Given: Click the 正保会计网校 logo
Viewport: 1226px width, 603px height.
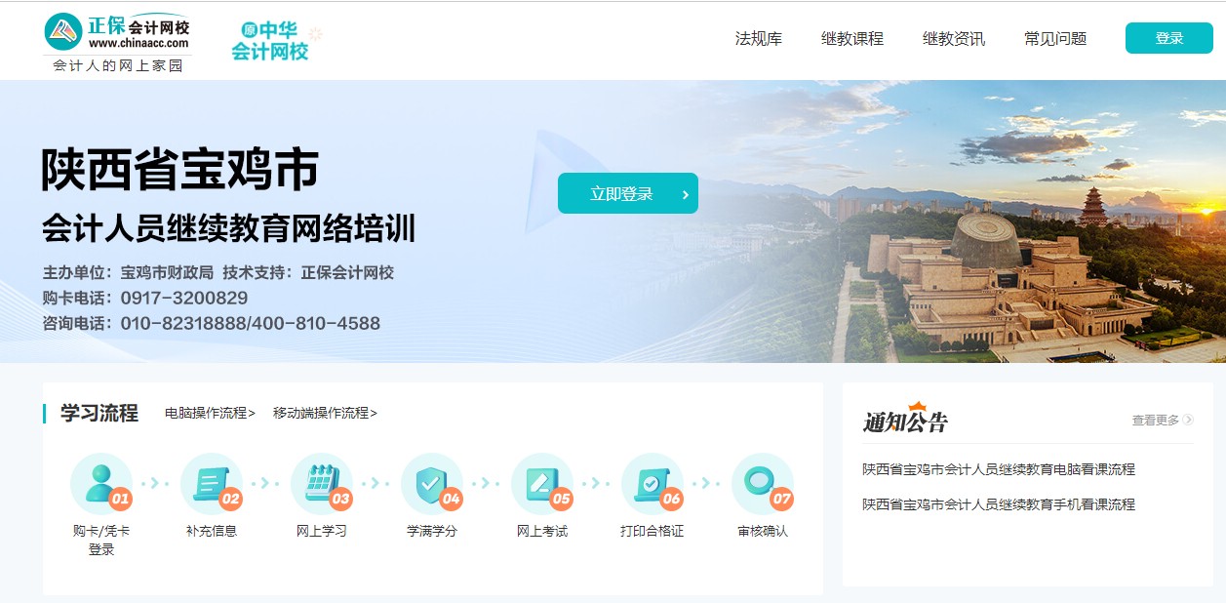Looking at the screenshot, I should [x=118, y=39].
